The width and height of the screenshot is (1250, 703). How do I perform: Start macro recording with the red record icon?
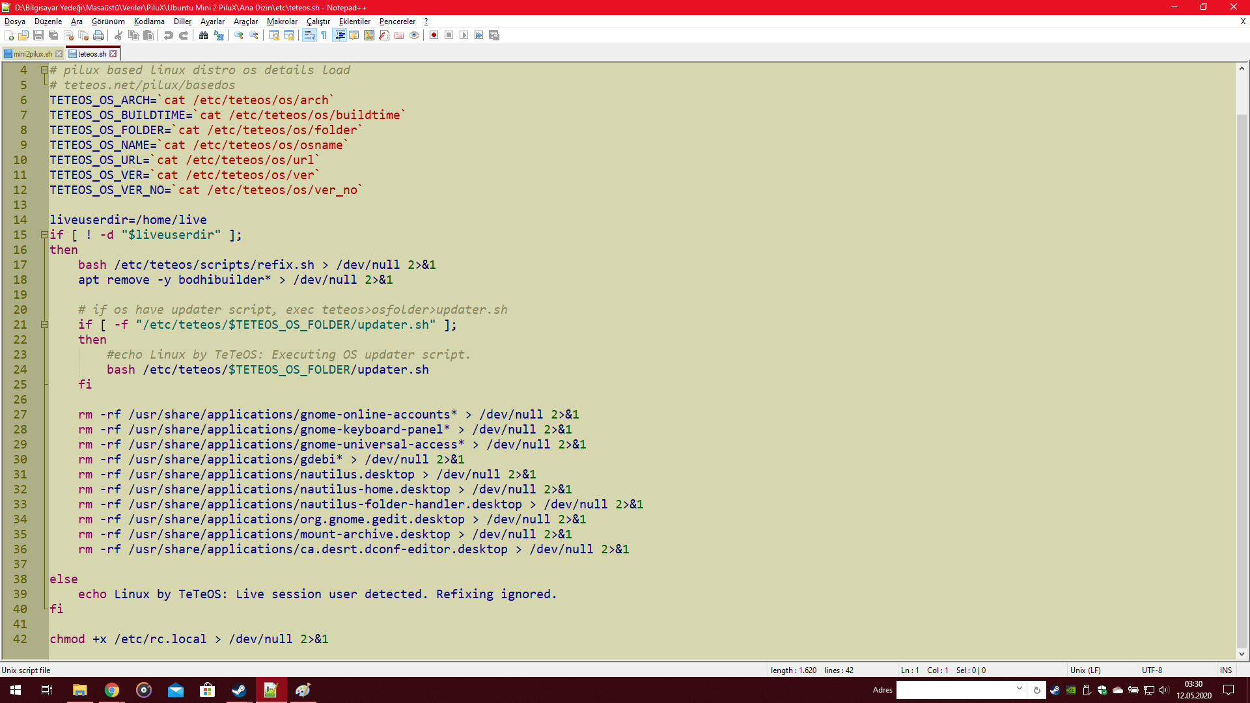(434, 35)
